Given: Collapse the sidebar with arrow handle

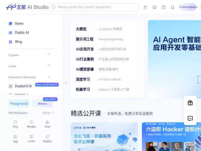Looking at the screenshot, I should point(66,83).
